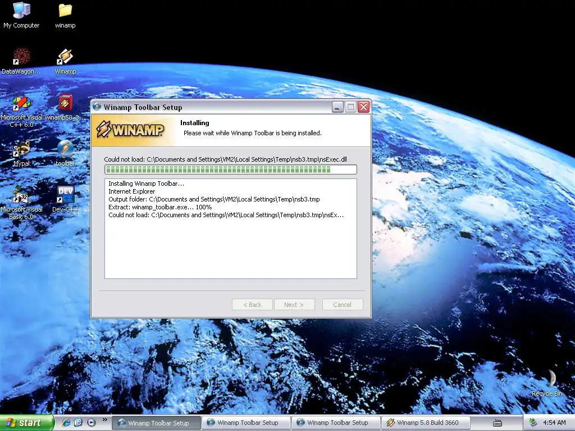Click 'Could not load' status above progress bar
Image resolution: width=575 pixels, height=431 pixels.
(226, 159)
